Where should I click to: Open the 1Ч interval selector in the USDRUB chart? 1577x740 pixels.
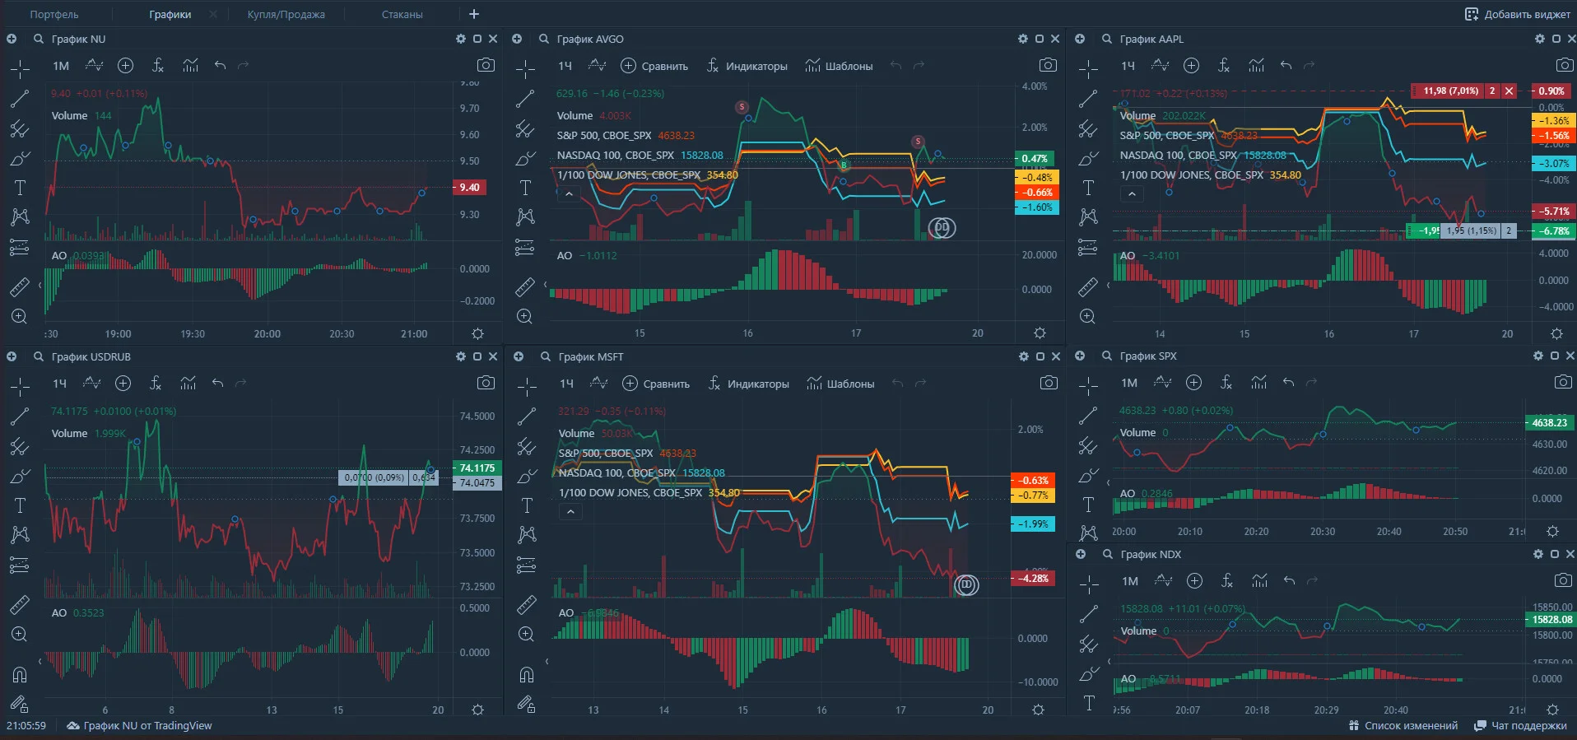[x=59, y=384]
